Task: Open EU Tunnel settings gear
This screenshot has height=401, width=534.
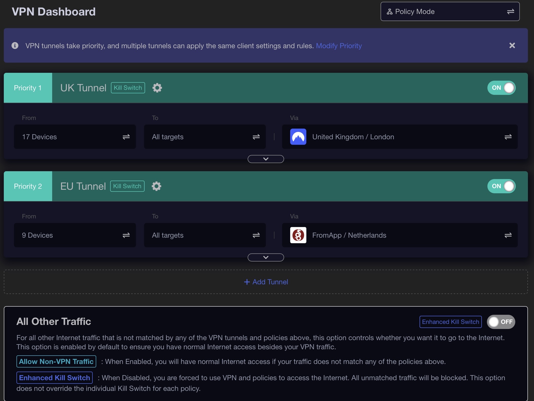Action: pos(156,186)
